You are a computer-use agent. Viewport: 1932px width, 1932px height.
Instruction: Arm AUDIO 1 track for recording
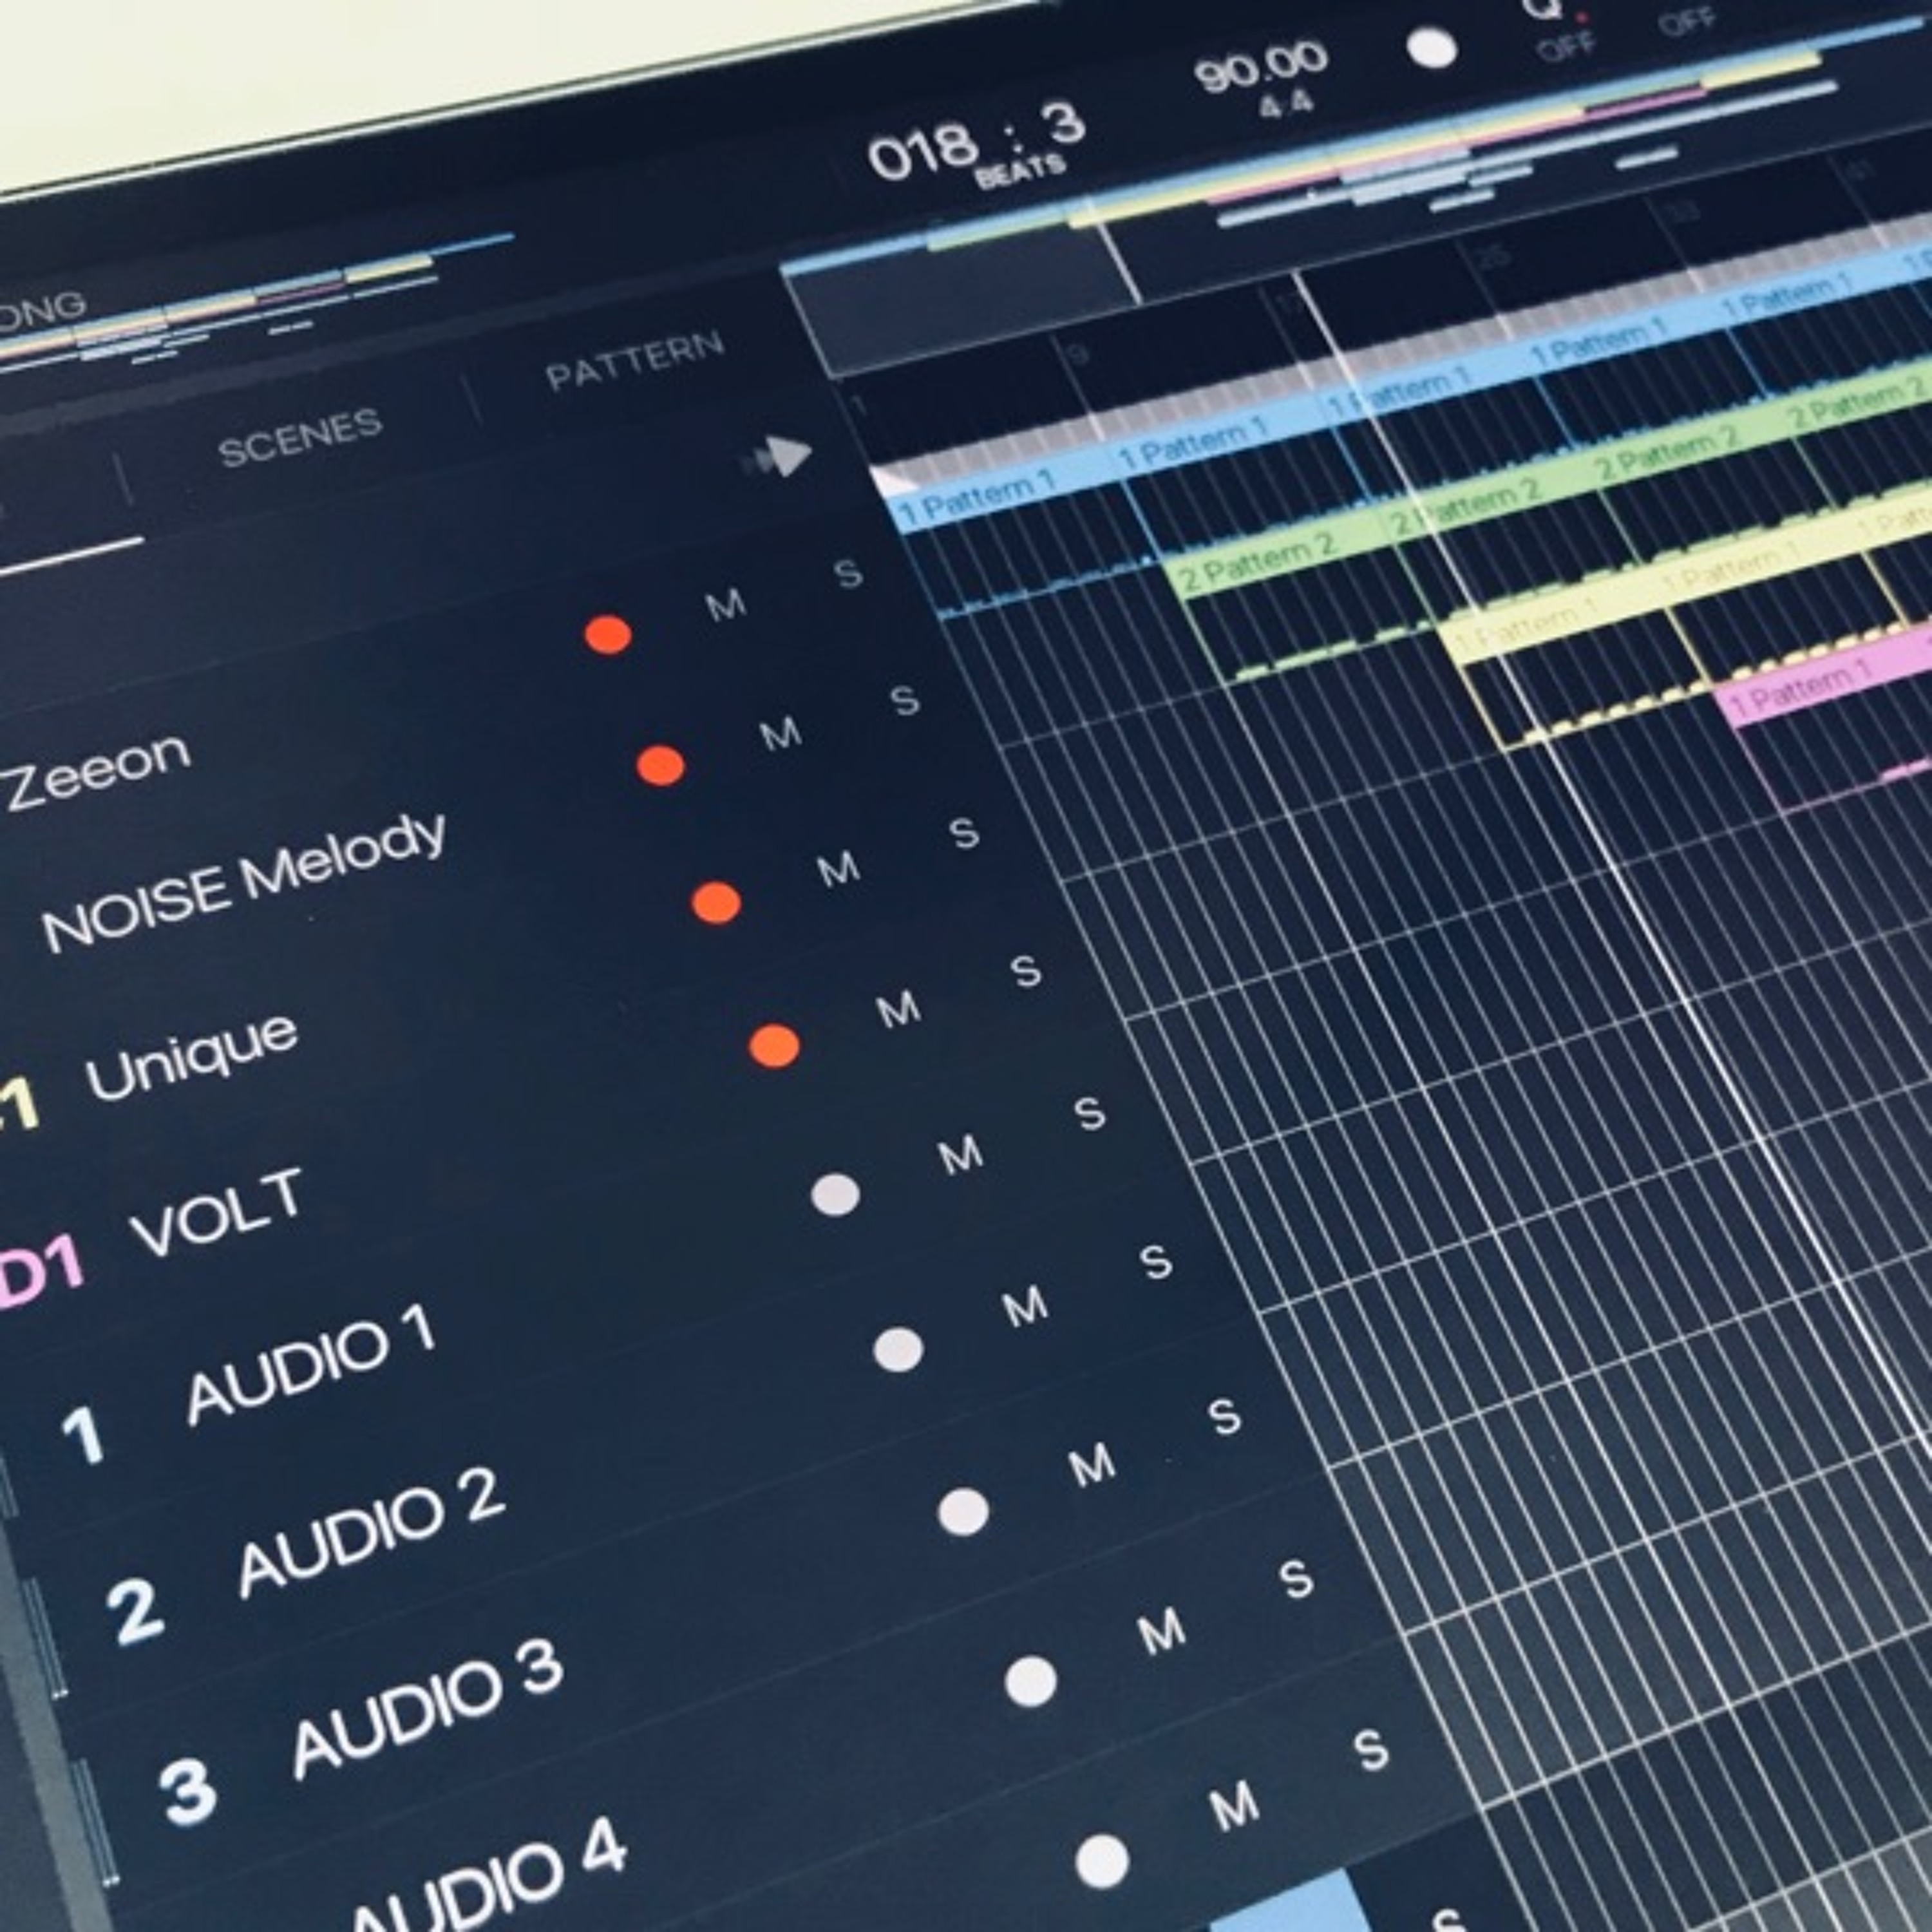point(836,1194)
